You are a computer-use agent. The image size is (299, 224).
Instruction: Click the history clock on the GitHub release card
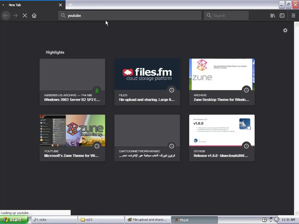coord(246,146)
